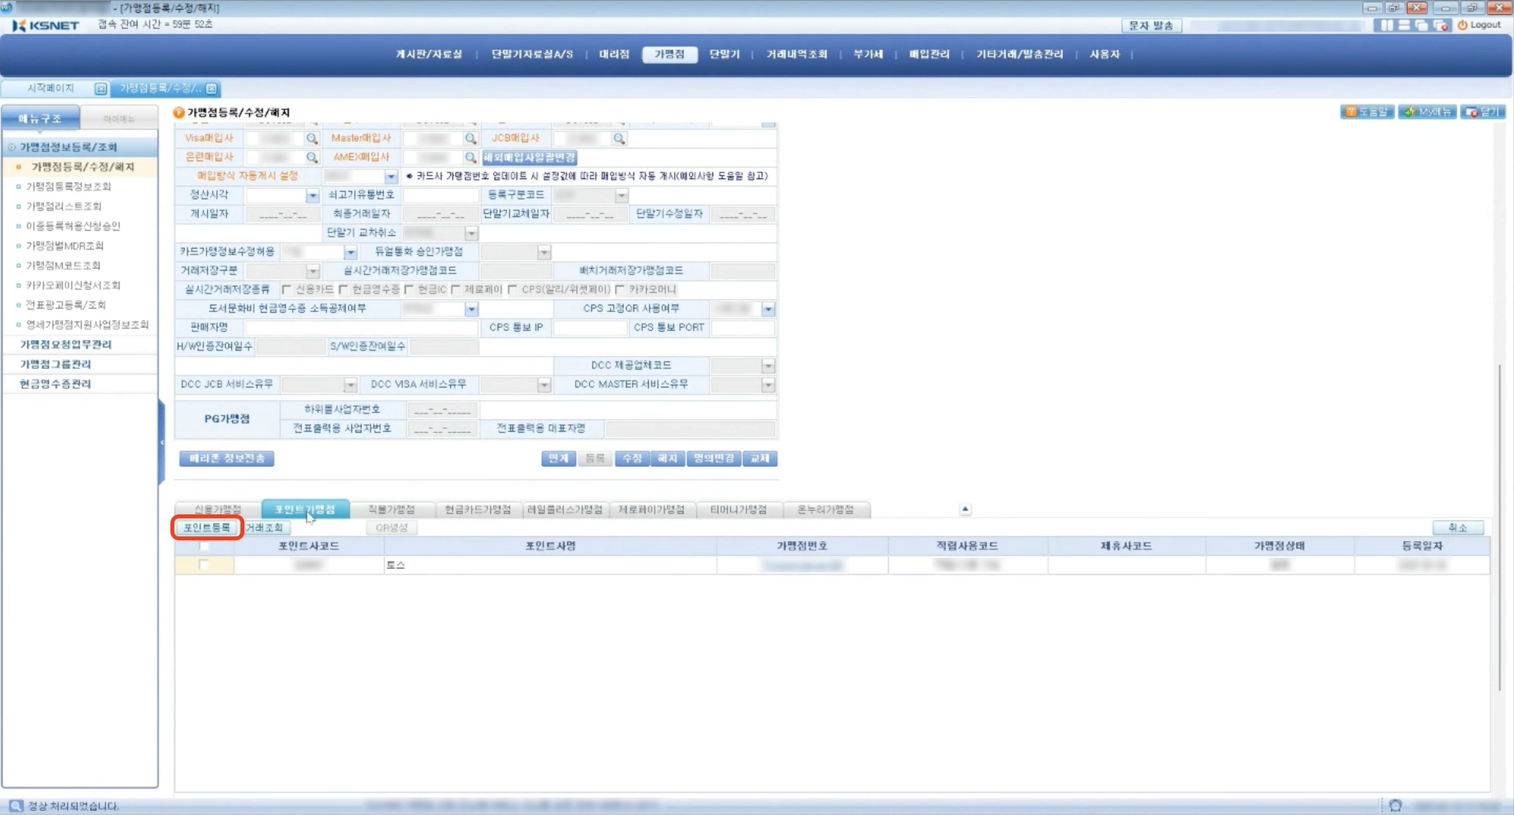Click the Visa매입사 search magnifier icon
This screenshot has width=1514, height=815.
pyautogui.click(x=312, y=138)
